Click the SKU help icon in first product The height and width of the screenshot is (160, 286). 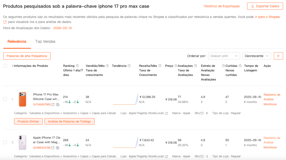tap(202, 113)
